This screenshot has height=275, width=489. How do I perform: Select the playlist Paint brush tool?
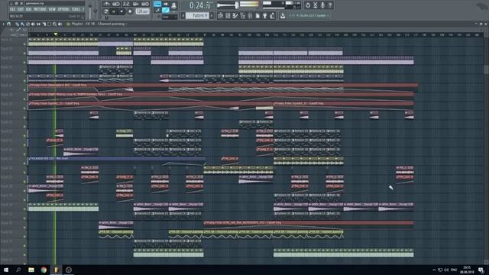[x=22, y=24]
